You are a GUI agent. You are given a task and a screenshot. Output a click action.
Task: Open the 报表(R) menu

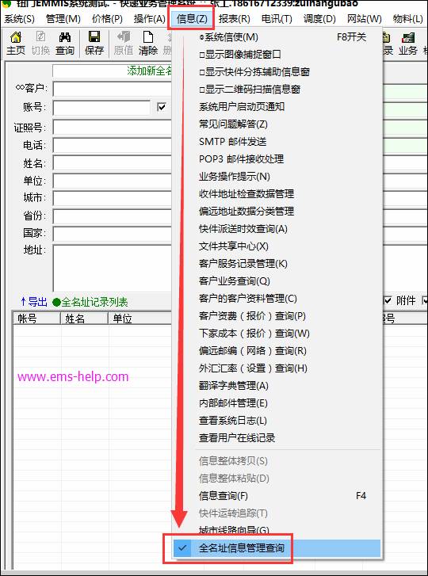234,19
